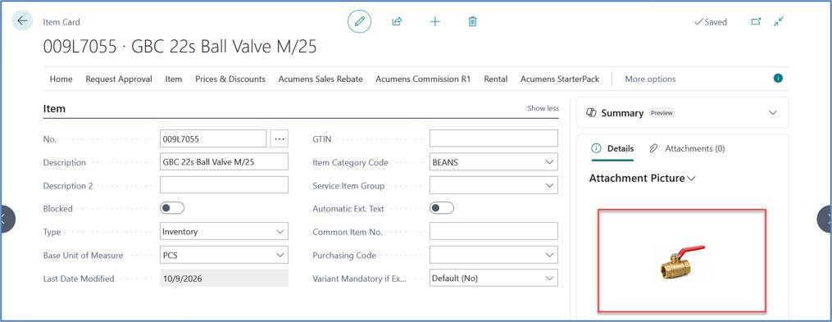Expand the Summary section chevron
The height and width of the screenshot is (322, 832).
pyautogui.click(x=772, y=112)
